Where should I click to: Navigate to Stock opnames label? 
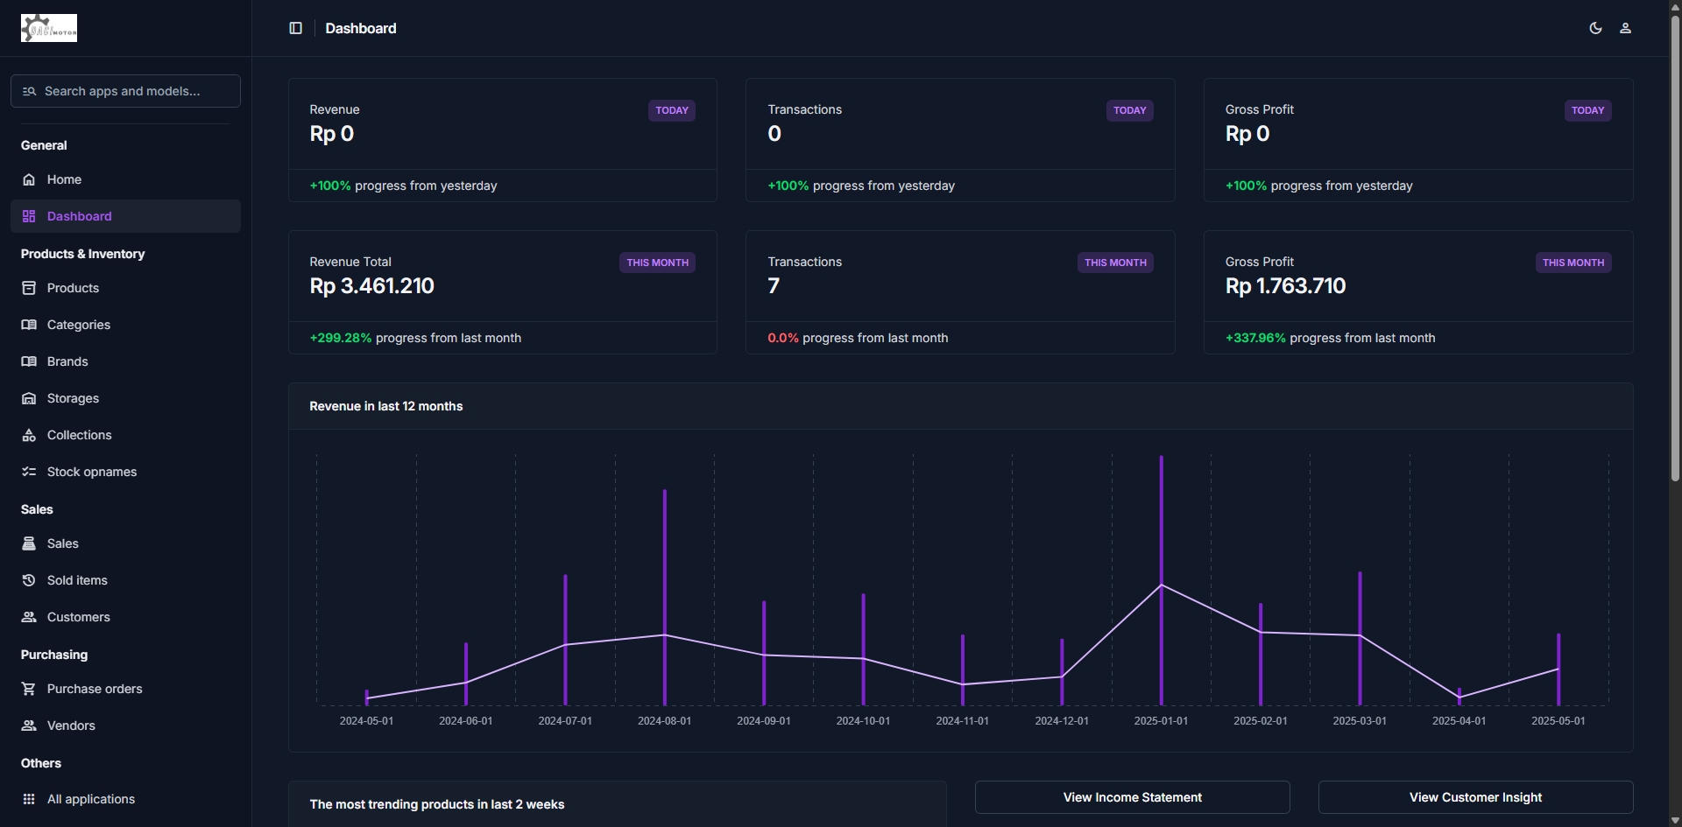pos(92,472)
